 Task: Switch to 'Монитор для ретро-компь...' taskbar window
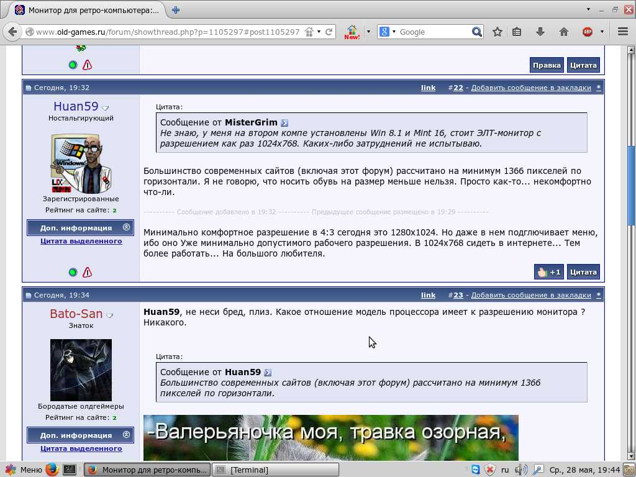pyautogui.click(x=148, y=470)
